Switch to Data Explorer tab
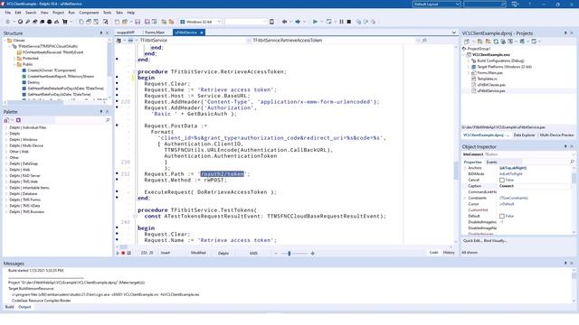This screenshot has width=579, height=325. pos(524,135)
